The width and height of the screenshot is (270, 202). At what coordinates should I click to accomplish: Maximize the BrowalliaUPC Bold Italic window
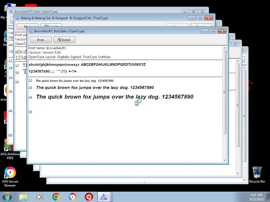[213, 31]
